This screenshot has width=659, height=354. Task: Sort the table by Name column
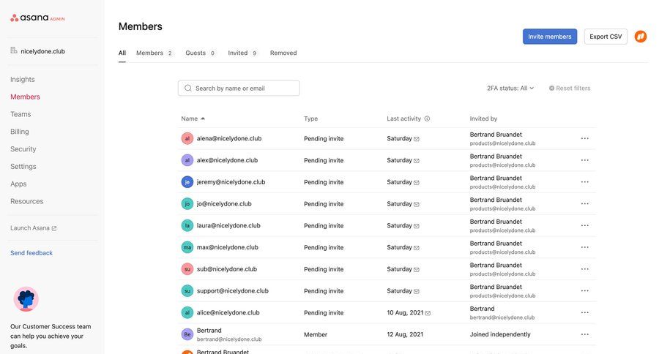[193, 118]
